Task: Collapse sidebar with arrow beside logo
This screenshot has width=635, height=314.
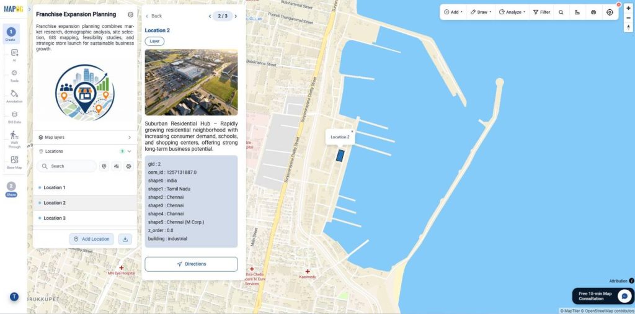Action: [29, 9]
